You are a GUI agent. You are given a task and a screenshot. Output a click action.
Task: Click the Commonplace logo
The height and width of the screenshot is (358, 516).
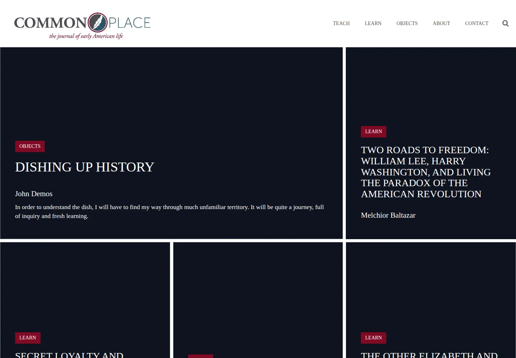click(82, 26)
